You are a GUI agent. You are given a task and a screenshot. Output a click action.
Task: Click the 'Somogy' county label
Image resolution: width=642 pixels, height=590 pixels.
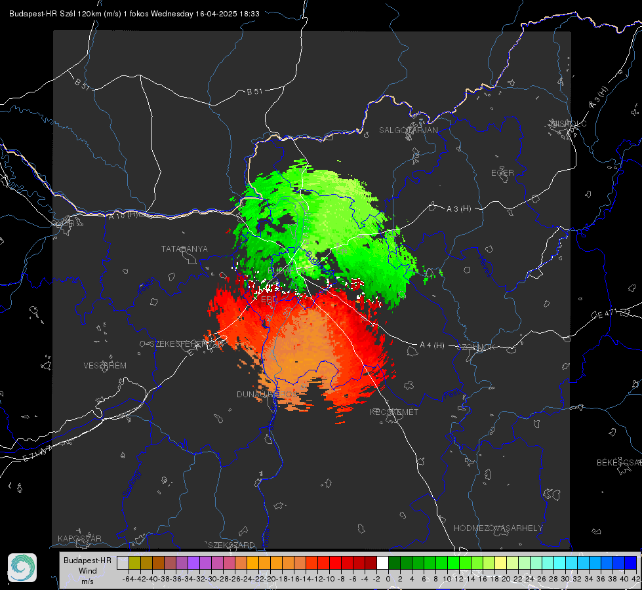[131, 484]
